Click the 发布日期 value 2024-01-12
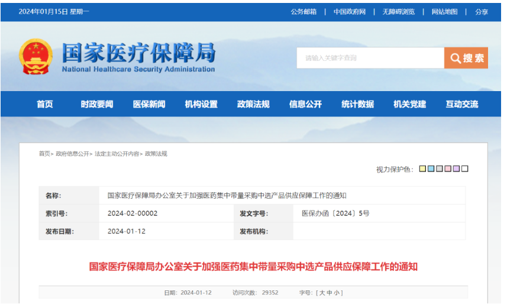The image size is (507, 307). click(127, 231)
